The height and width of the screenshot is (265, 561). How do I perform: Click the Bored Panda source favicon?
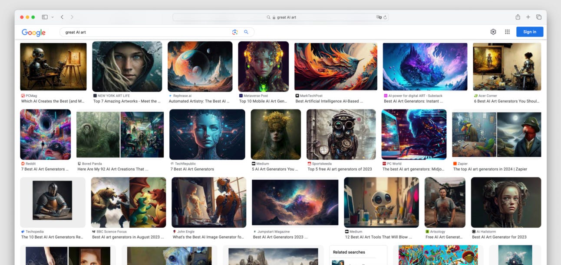pyautogui.click(x=79, y=164)
